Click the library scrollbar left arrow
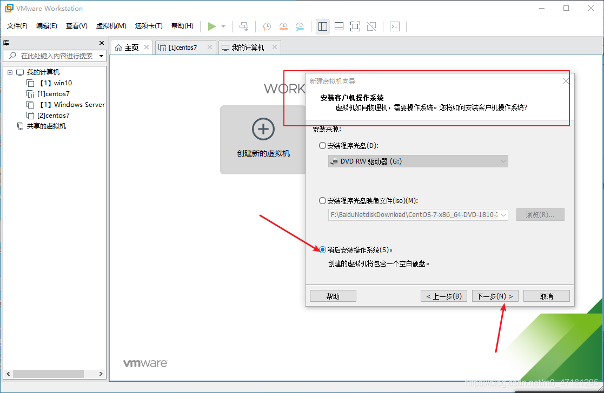Image resolution: width=604 pixels, height=393 pixels. pos(8,374)
